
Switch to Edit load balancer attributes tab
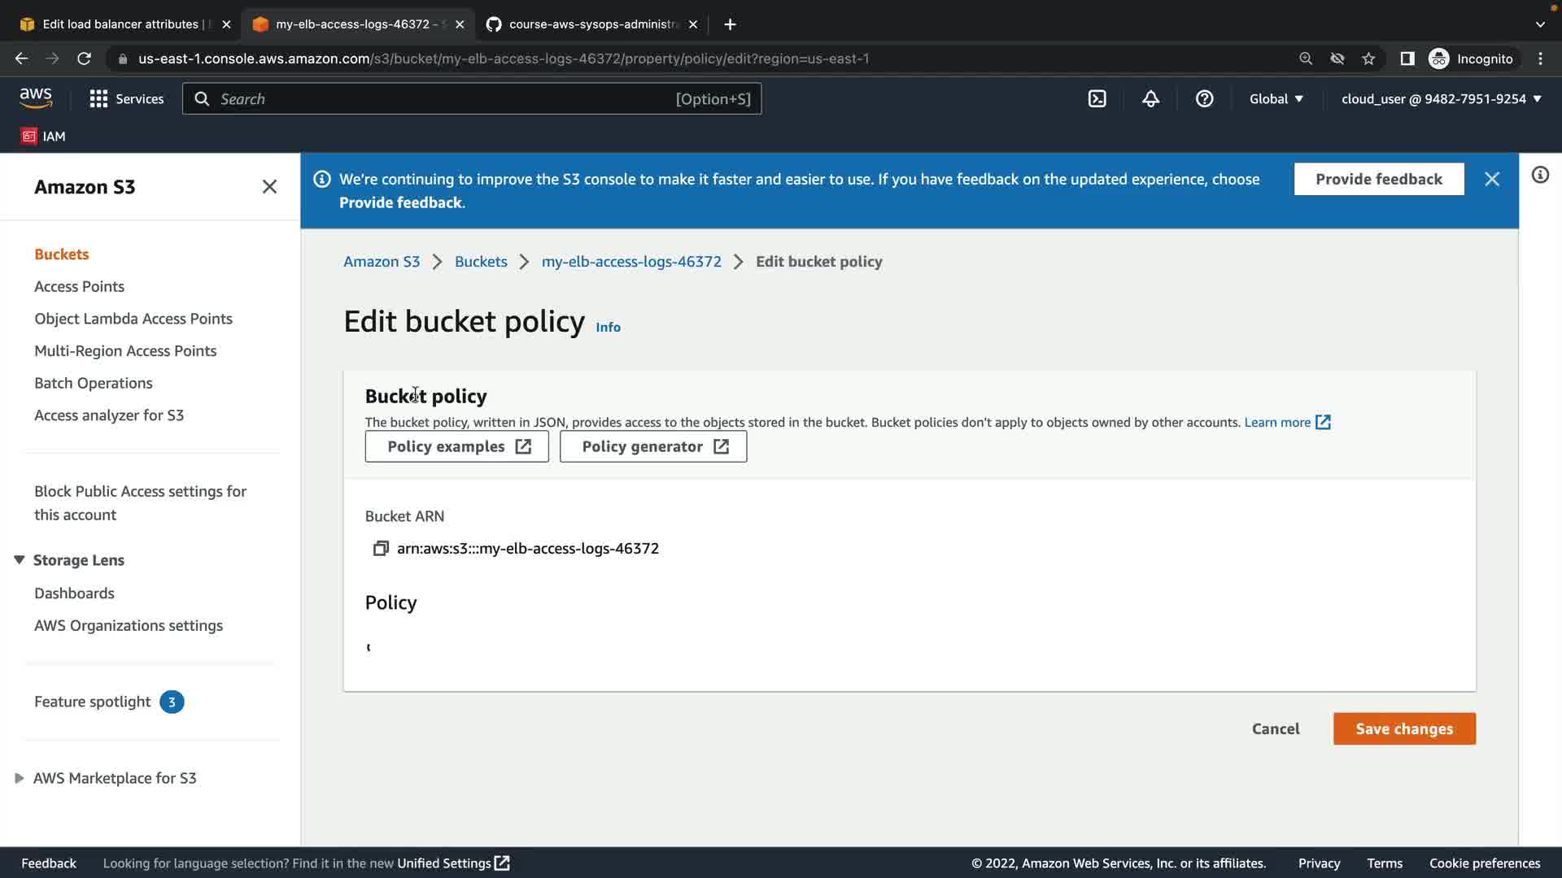[x=120, y=24]
